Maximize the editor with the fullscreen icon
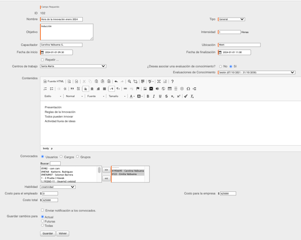The height and width of the screenshot is (240, 301). [159, 81]
